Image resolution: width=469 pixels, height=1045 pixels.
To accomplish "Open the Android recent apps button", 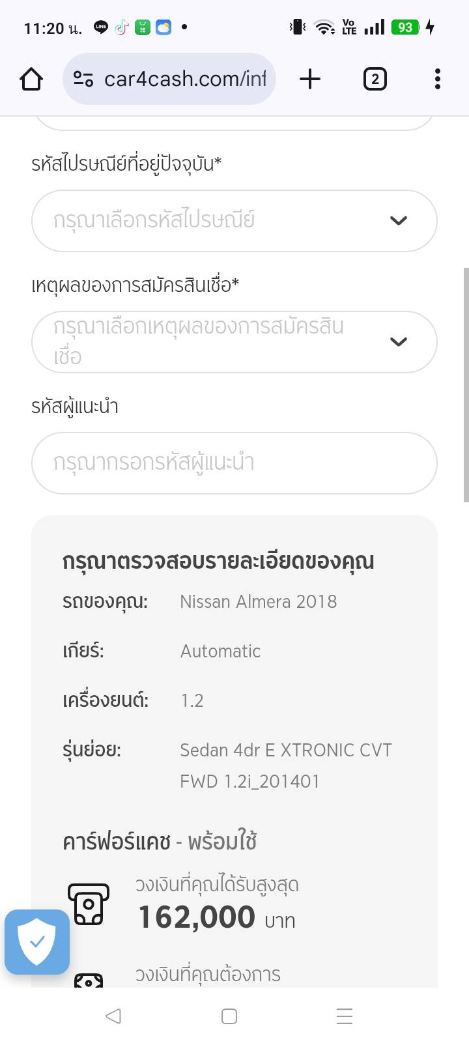I will 345,1016.
